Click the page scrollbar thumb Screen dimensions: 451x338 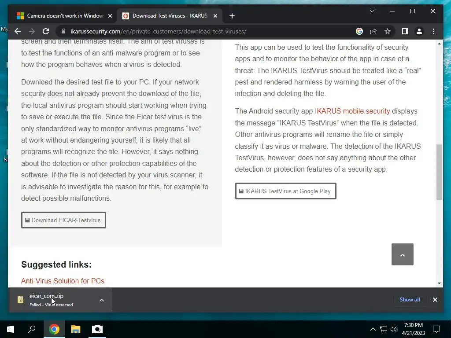[439, 172]
